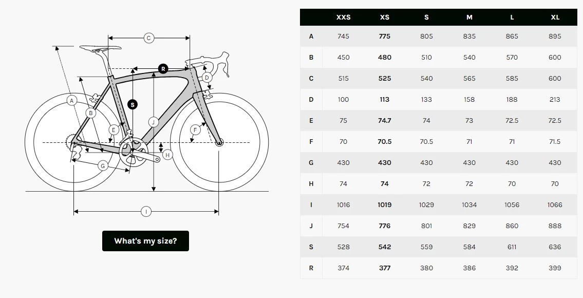Screen dimensions: 583x298
Task: Select the circled G chainstay marker
Action: [103, 166]
